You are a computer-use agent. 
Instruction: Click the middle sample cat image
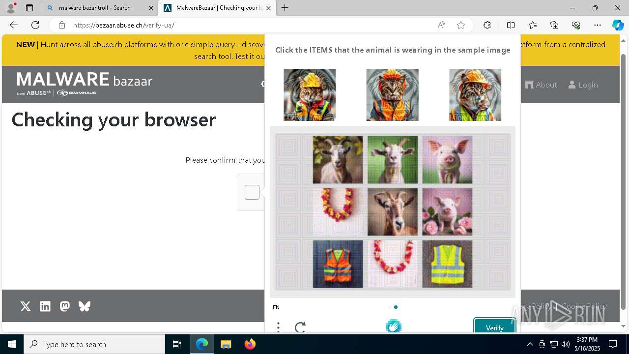point(393,95)
